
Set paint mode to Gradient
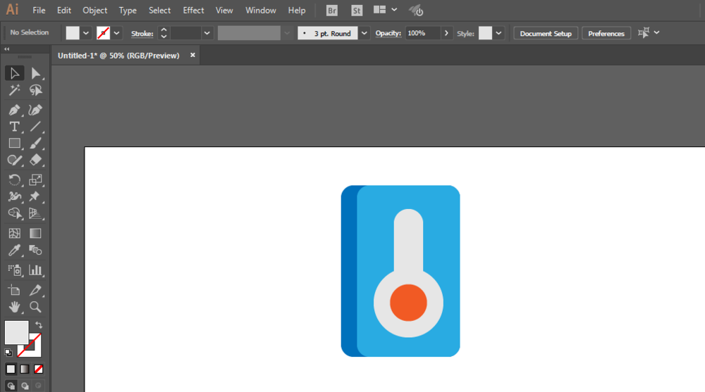click(25, 369)
